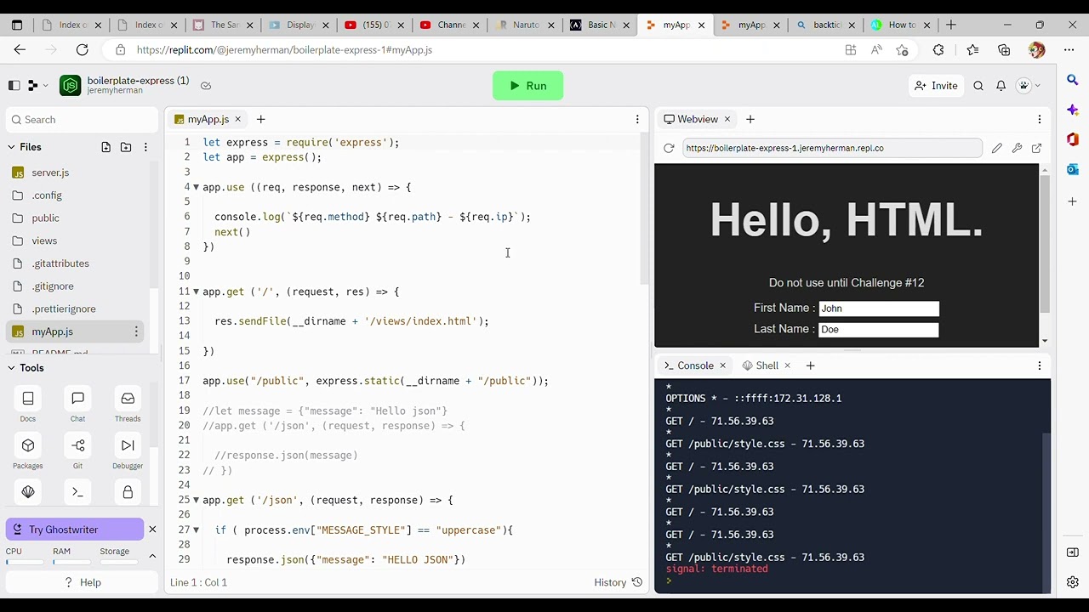The height and width of the screenshot is (612, 1089).
Task: Open webview in new browser tab
Action: pyautogui.click(x=1036, y=148)
